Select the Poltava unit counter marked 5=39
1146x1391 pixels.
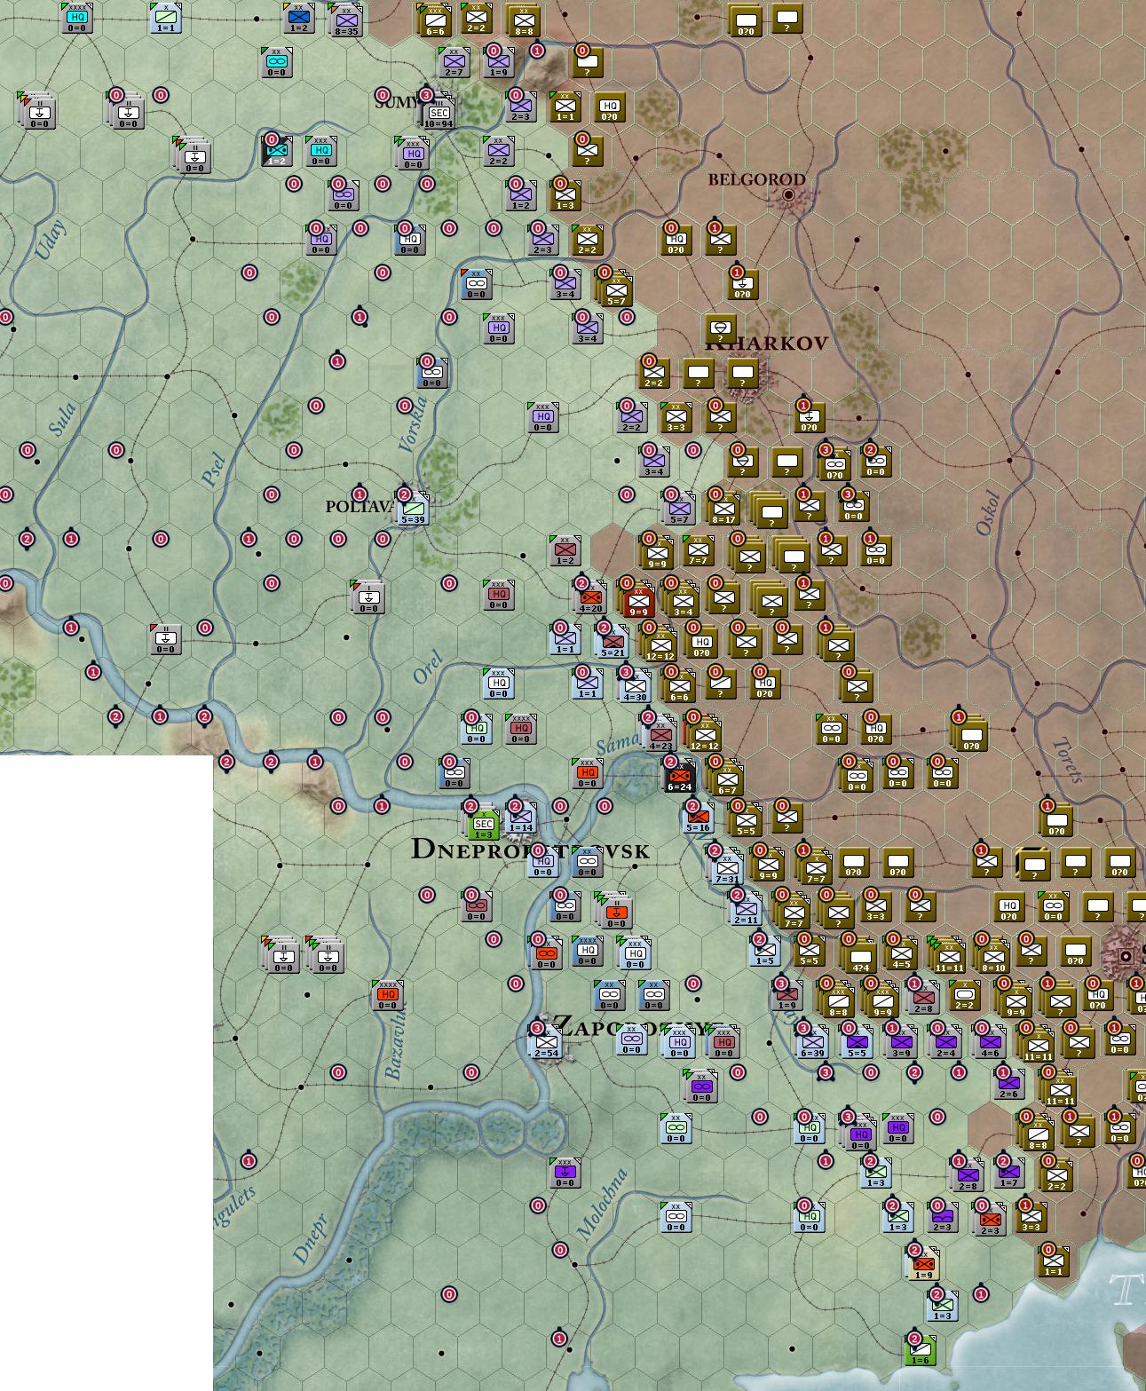point(413,510)
